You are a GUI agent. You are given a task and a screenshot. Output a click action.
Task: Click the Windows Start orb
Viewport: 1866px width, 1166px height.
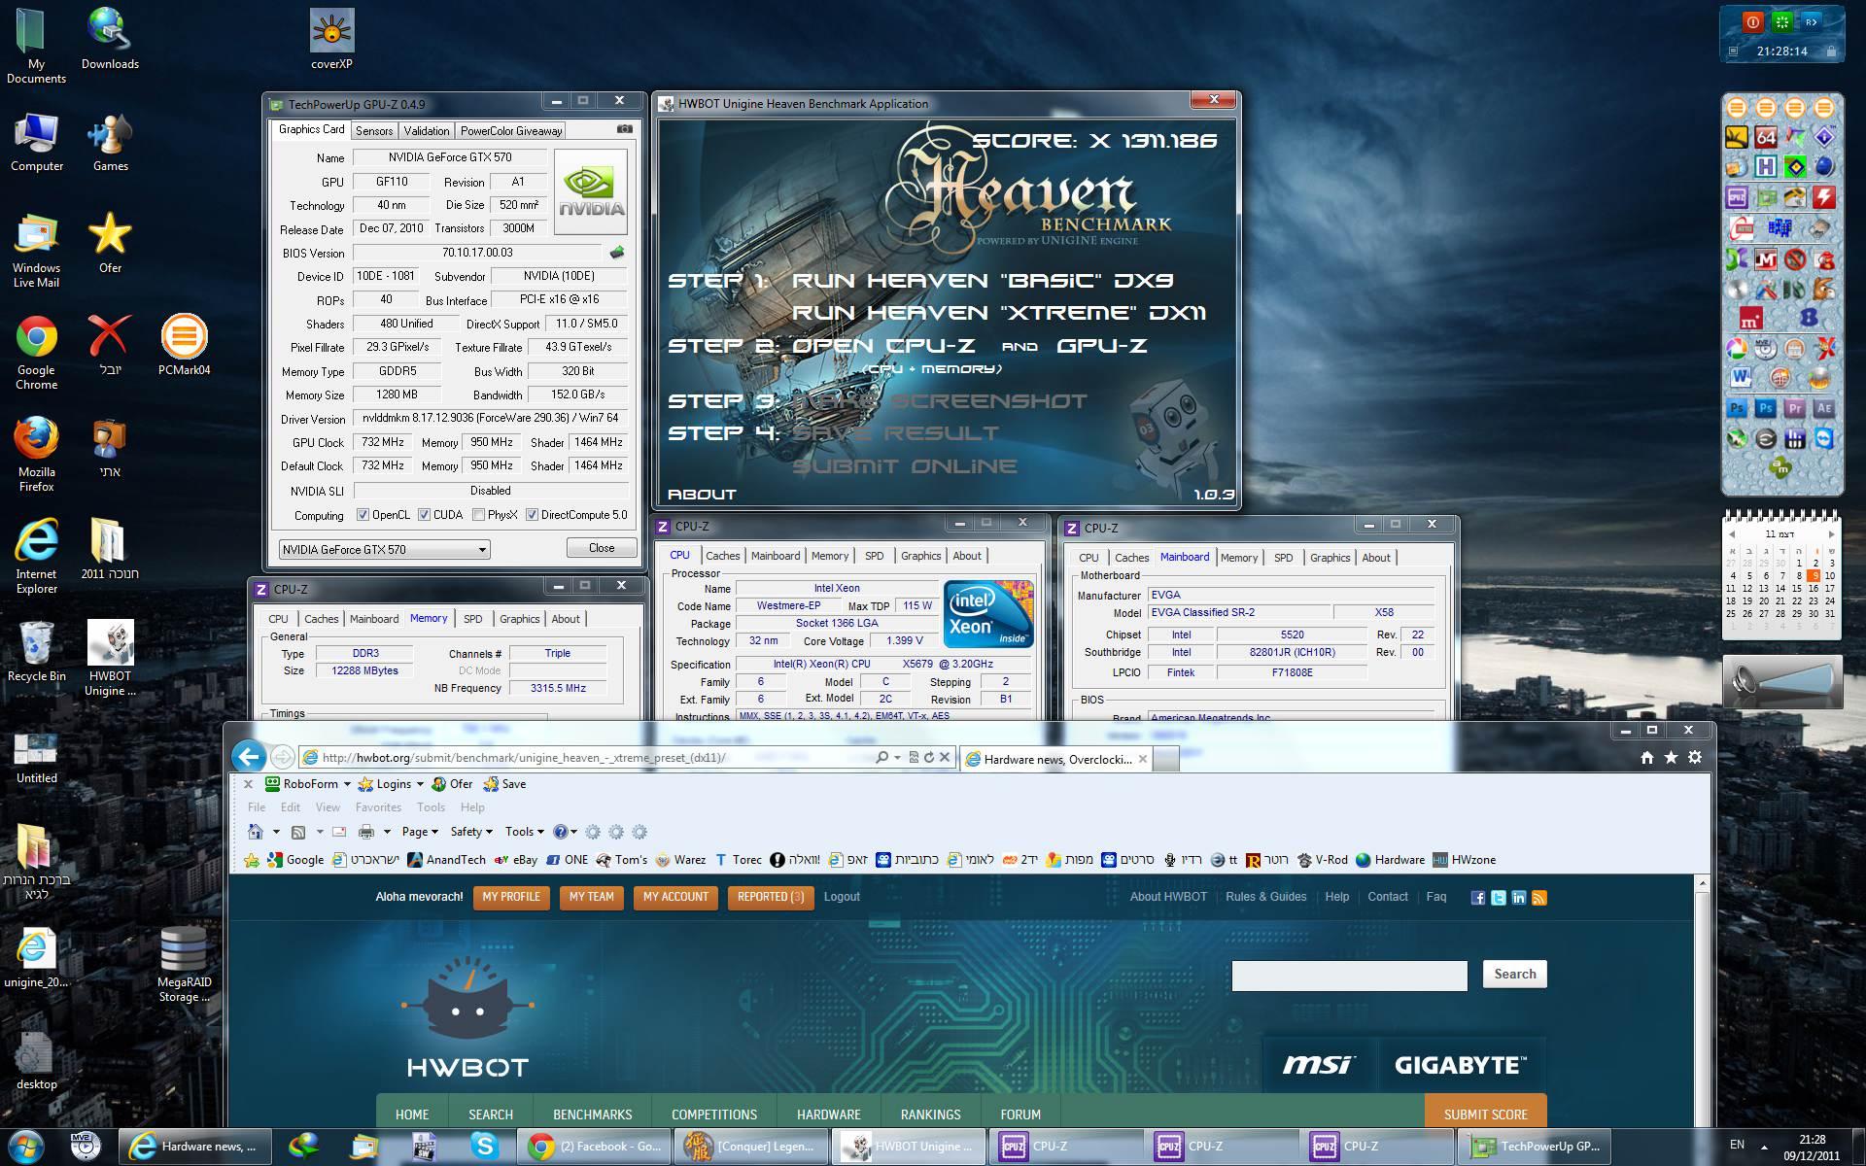tap(26, 1147)
